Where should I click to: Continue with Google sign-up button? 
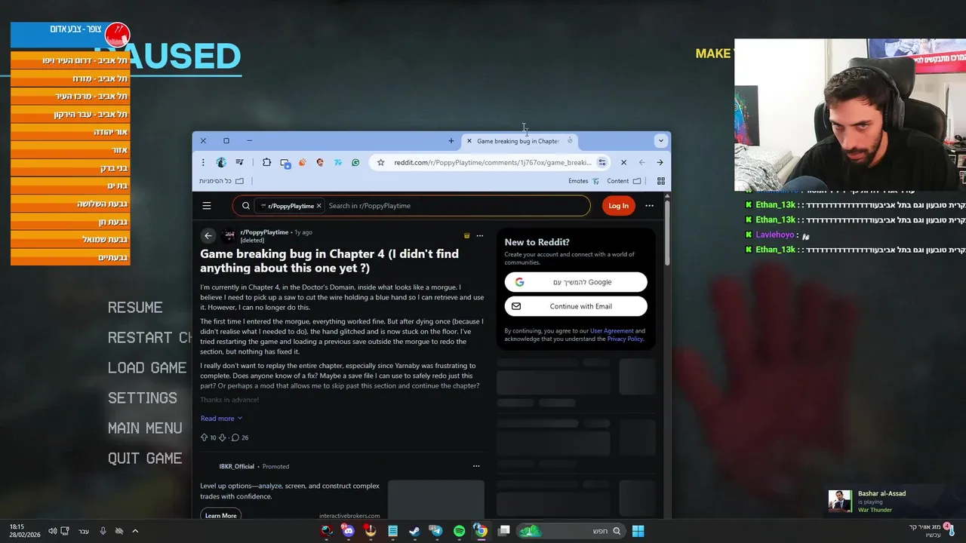click(x=576, y=282)
